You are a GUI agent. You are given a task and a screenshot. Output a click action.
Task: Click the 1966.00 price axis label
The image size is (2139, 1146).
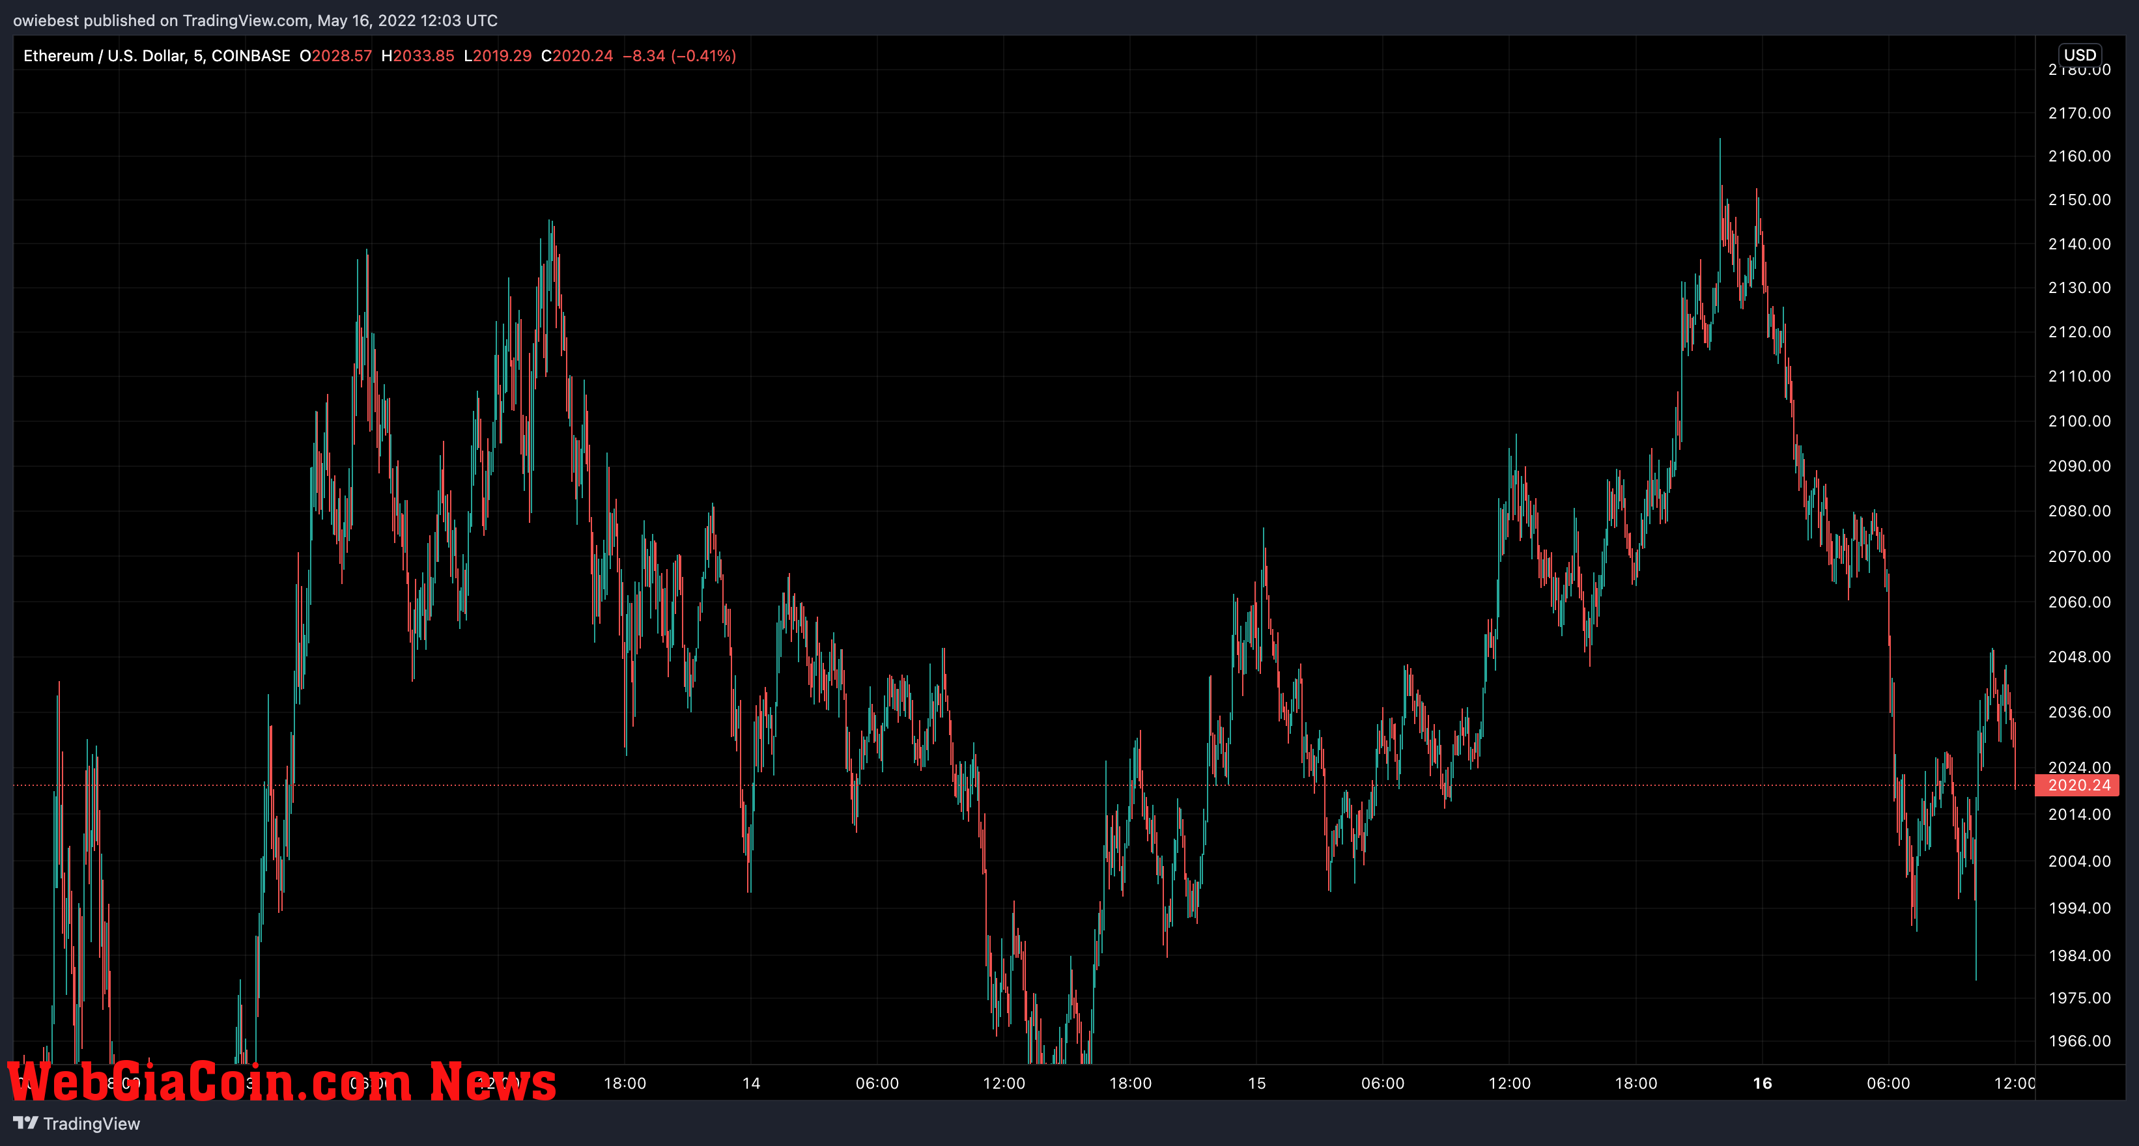pos(2079,1041)
